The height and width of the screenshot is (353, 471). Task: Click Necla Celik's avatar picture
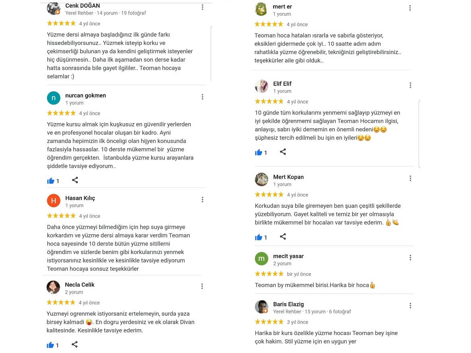pos(54,287)
